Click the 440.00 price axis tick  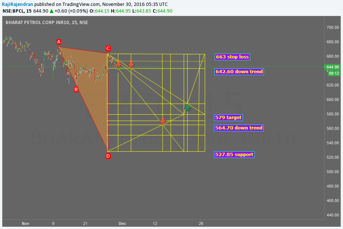333,215
